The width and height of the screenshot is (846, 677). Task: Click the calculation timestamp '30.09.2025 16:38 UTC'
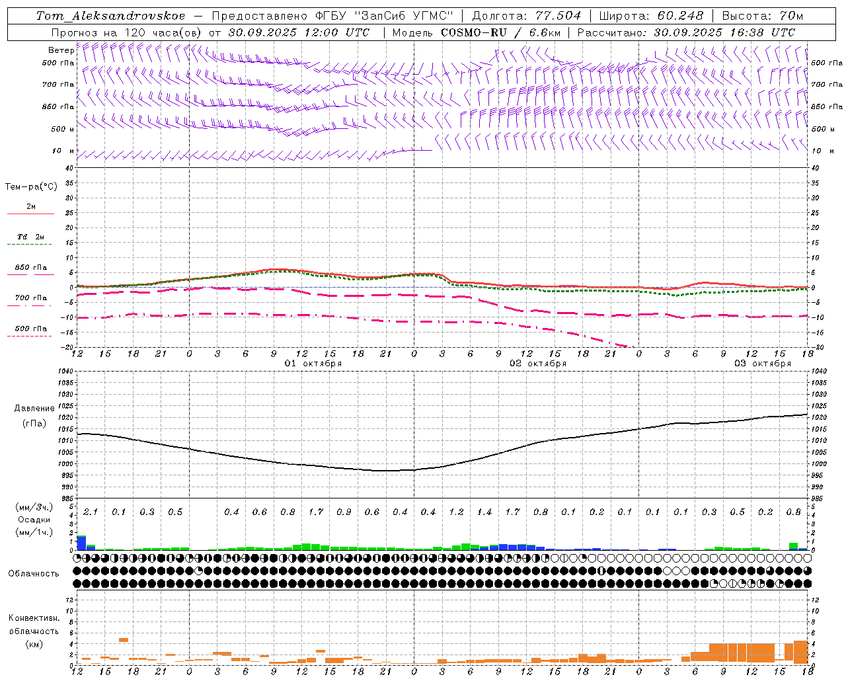click(724, 32)
